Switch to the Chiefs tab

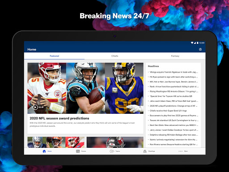(x=114, y=56)
